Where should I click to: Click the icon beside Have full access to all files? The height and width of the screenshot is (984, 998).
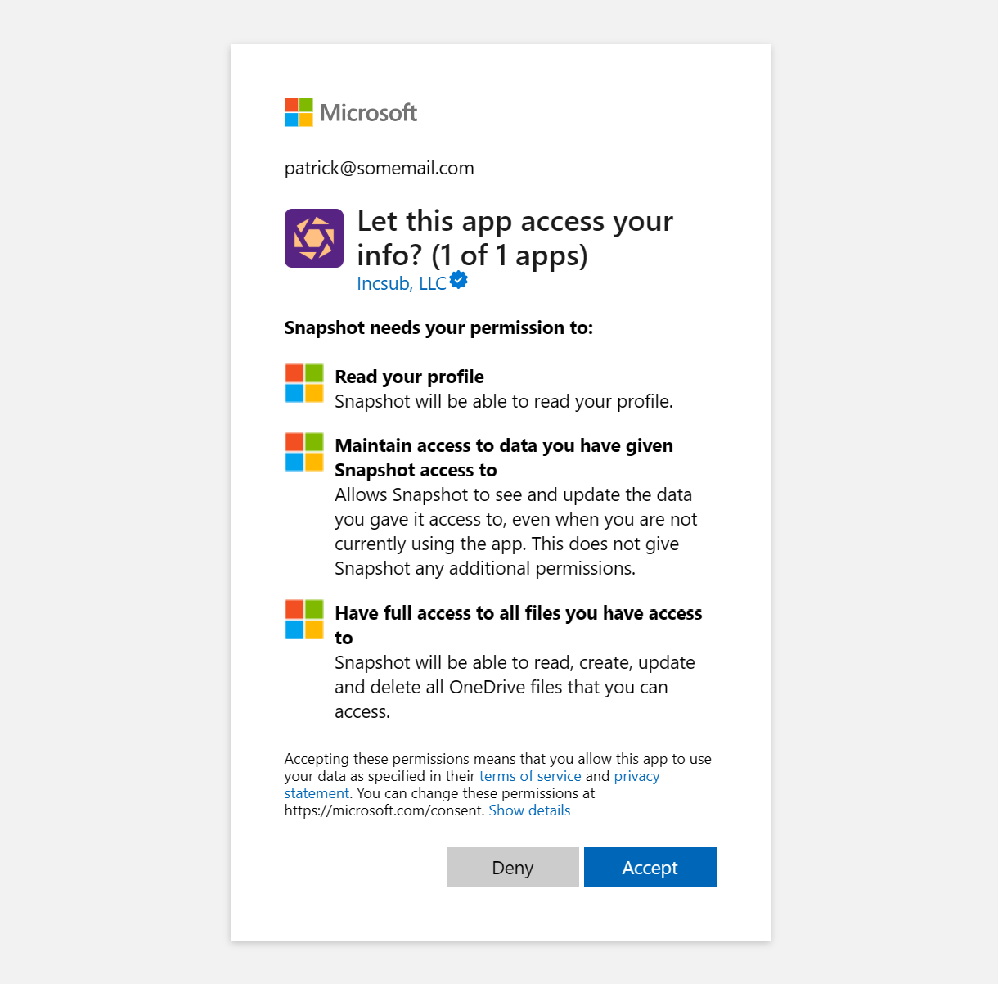tap(304, 619)
